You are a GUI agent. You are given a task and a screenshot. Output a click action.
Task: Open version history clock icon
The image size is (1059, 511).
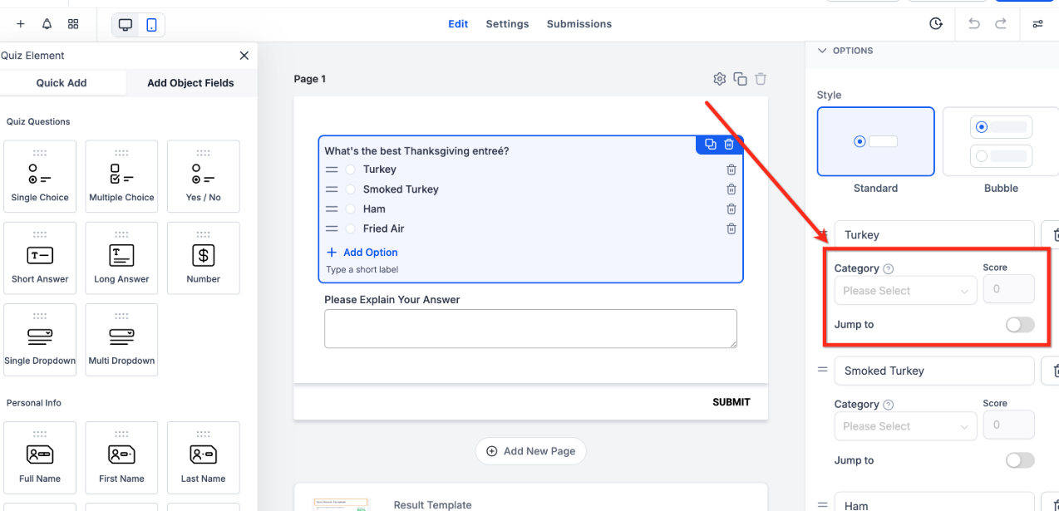coord(936,24)
